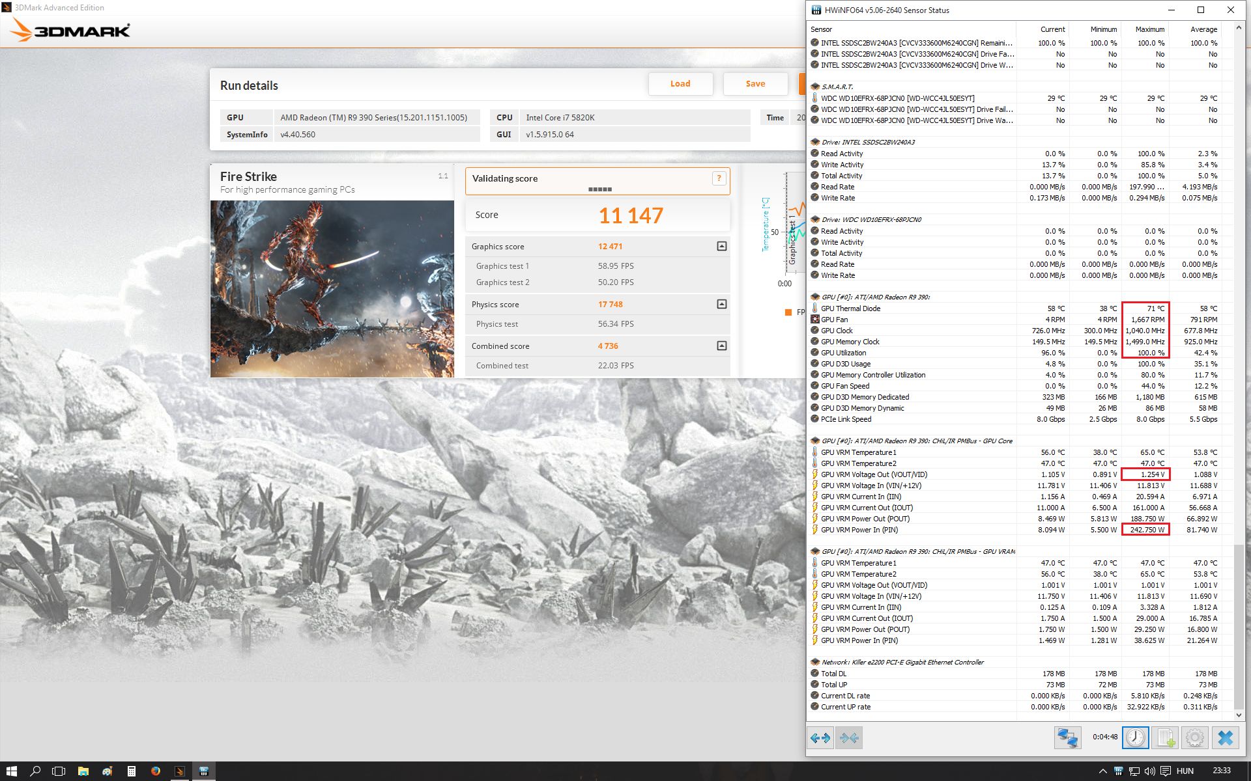Image resolution: width=1251 pixels, height=781 pixels.
Task: Click the Sensor column header
Action: pos(912,29)
